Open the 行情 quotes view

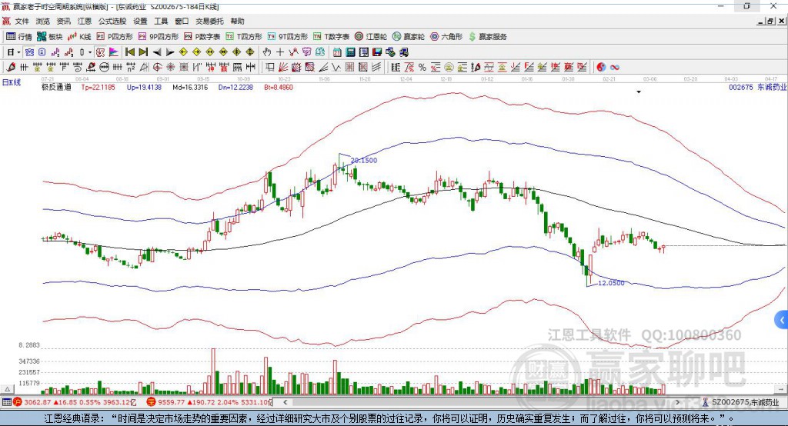click(19, 37)
